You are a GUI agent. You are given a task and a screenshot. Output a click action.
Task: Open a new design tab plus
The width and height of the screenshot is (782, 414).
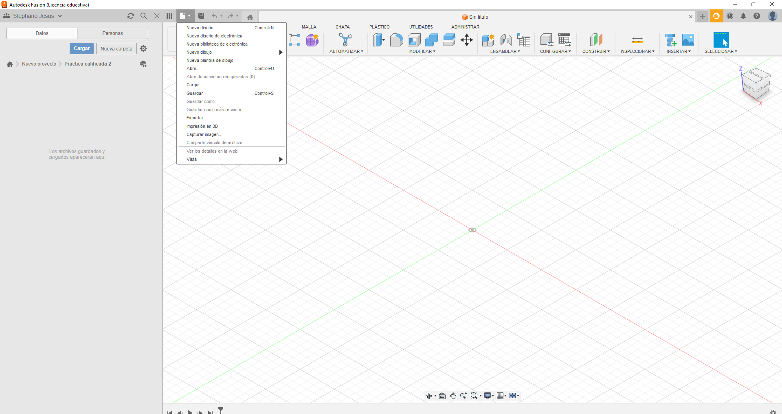703,16
